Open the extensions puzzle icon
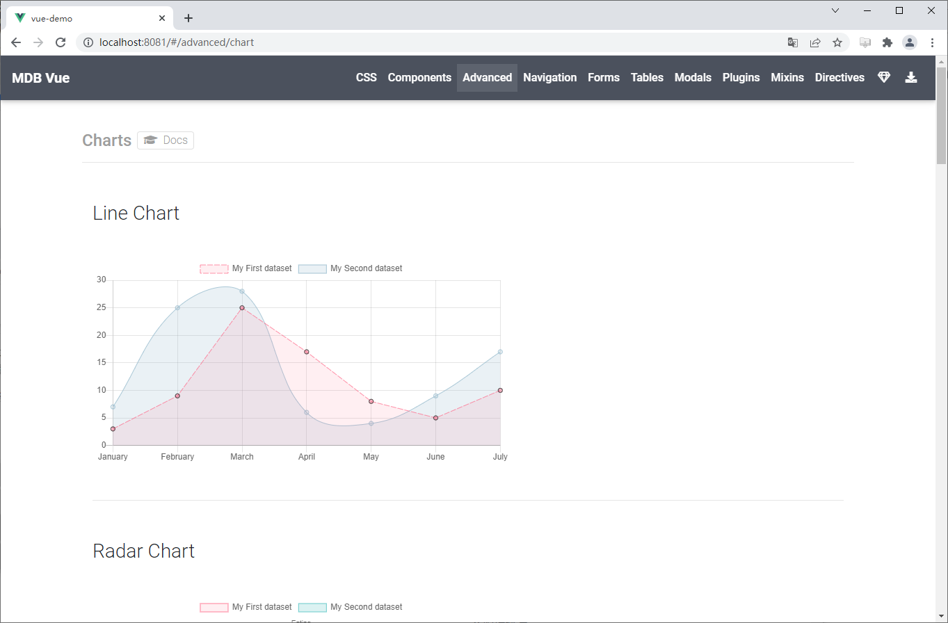This screenshot has width=948, height=623. click(887, 42)
